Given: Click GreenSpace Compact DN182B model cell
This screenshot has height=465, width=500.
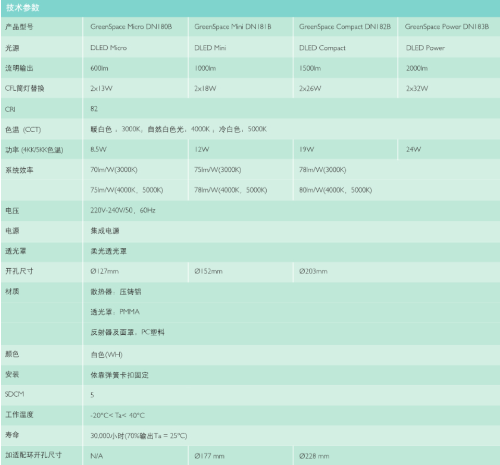Looking at the screenshot, I should [345, 27].
